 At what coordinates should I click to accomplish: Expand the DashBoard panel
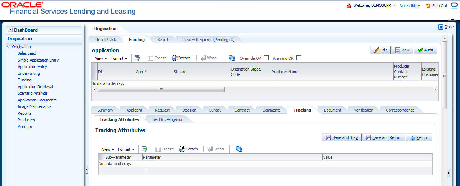click(x=10, y=30)
